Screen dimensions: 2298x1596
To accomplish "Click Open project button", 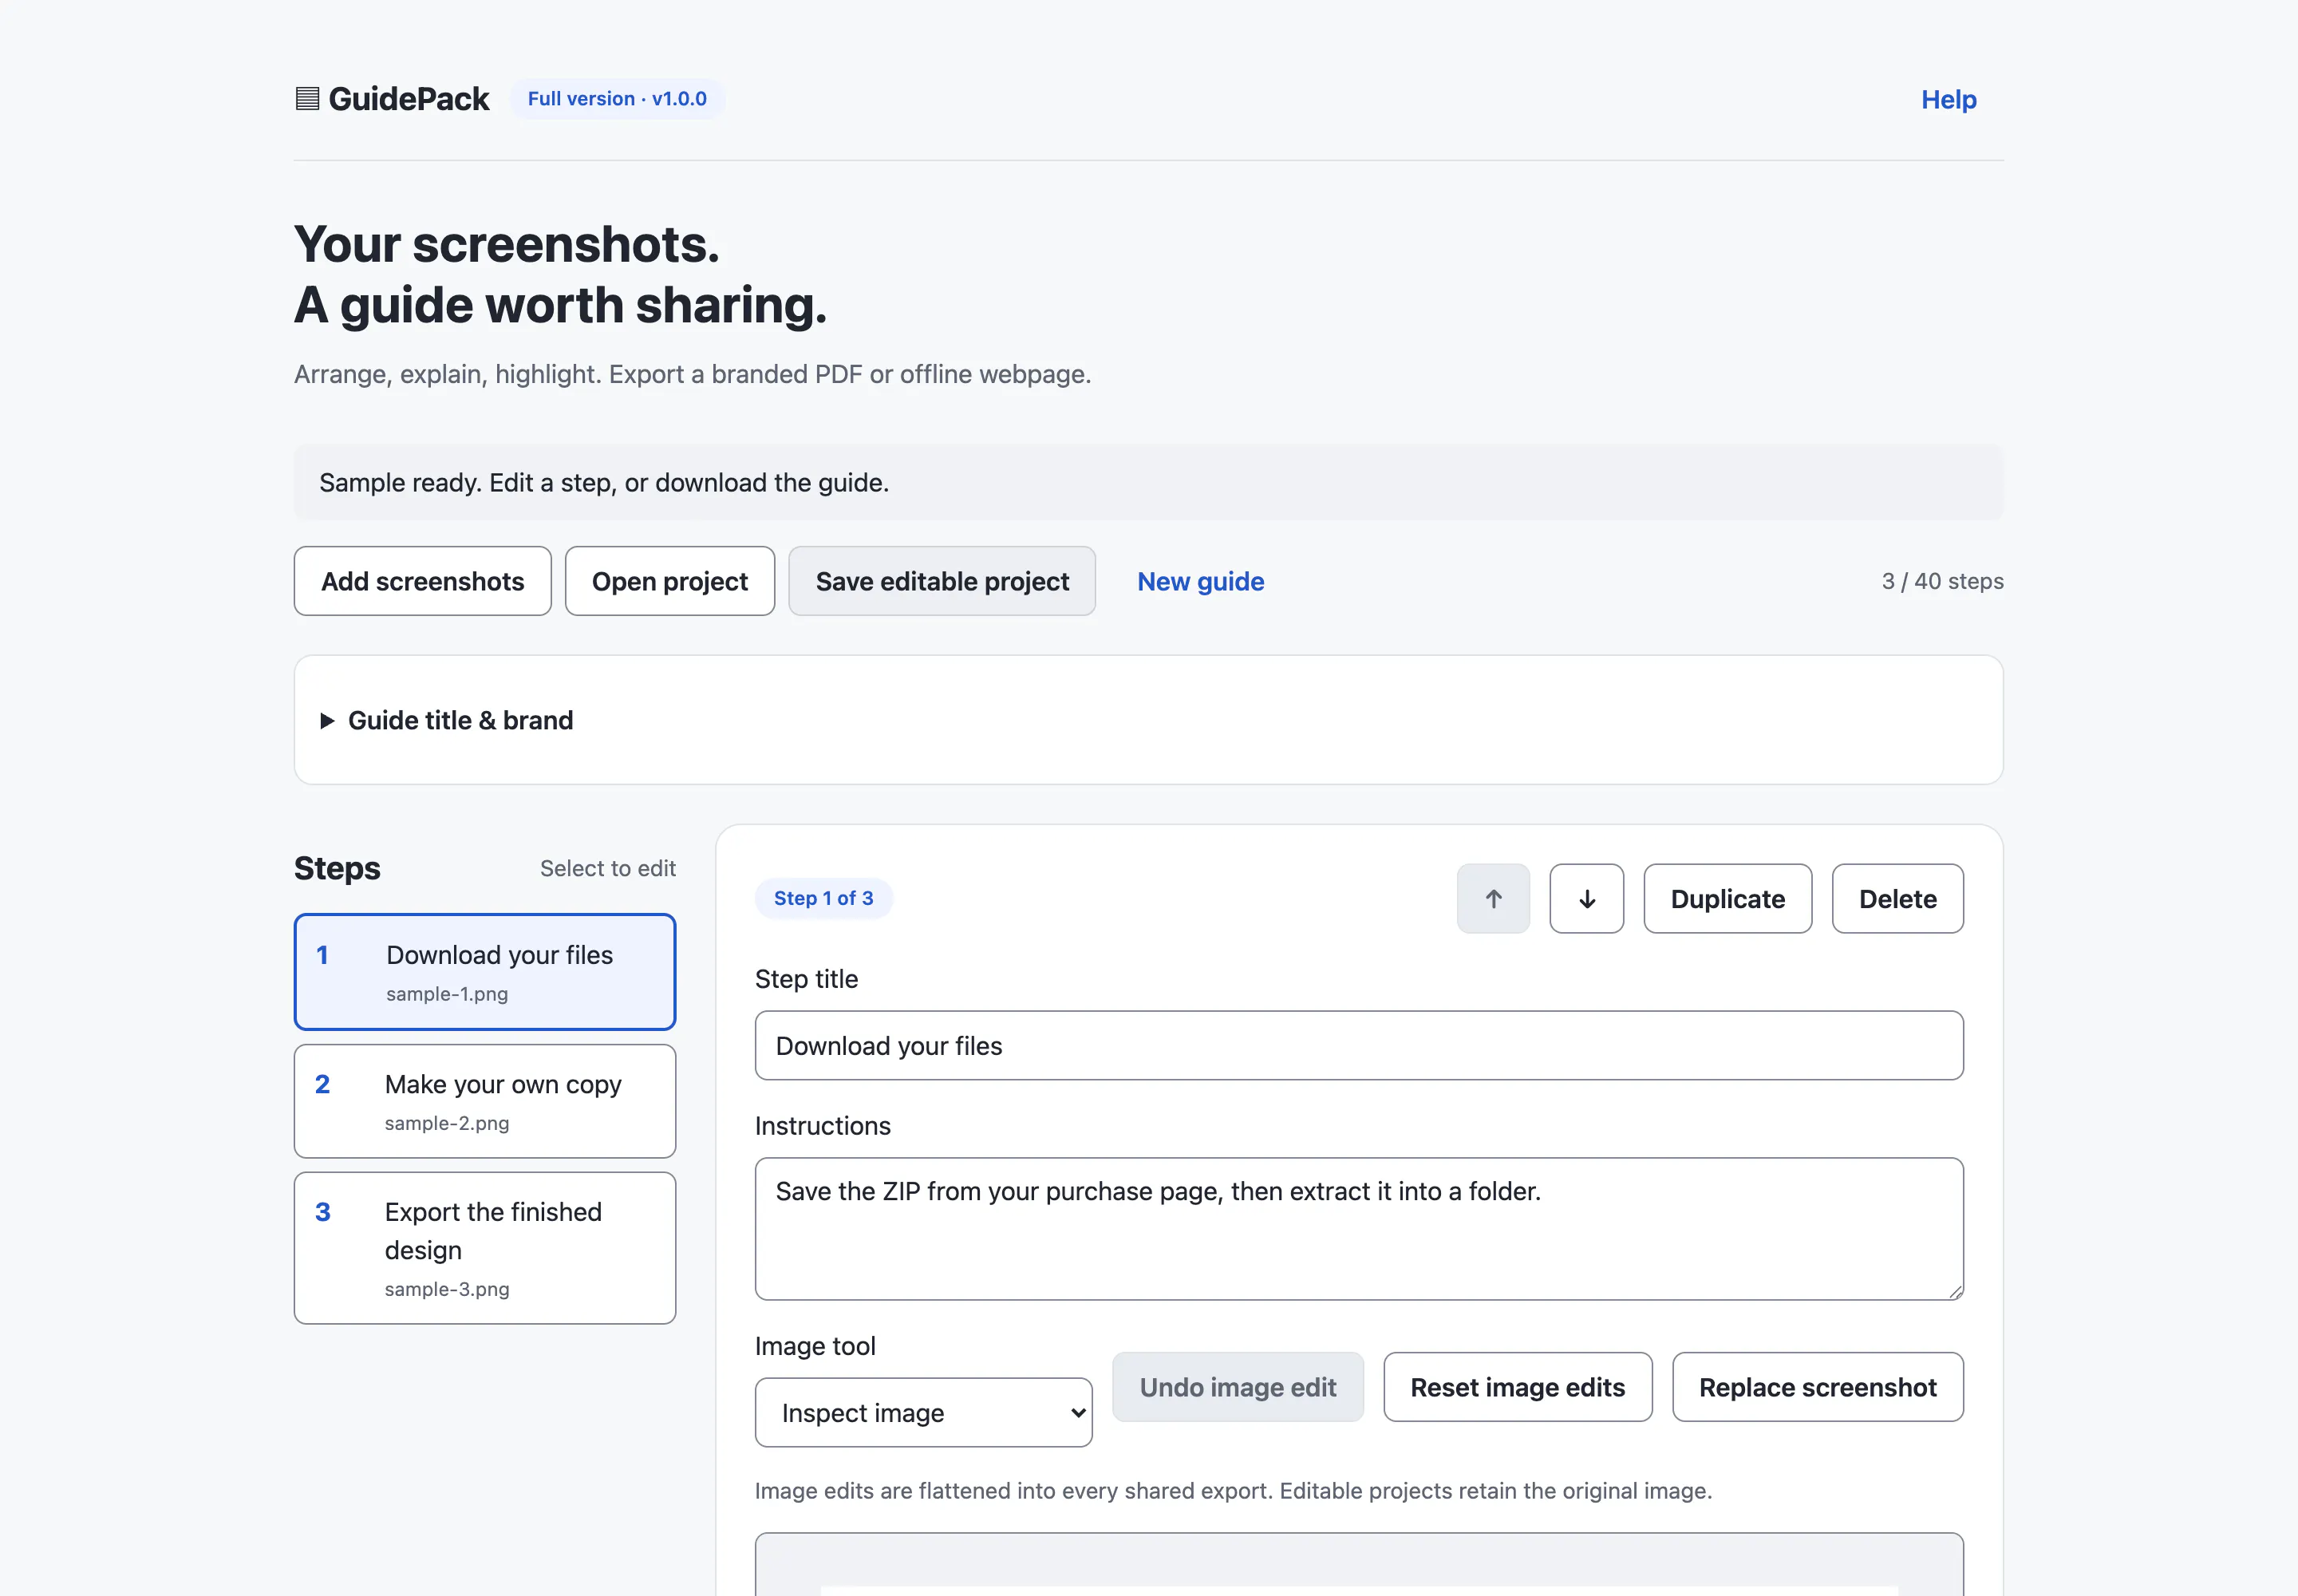I will click(669, 581).
